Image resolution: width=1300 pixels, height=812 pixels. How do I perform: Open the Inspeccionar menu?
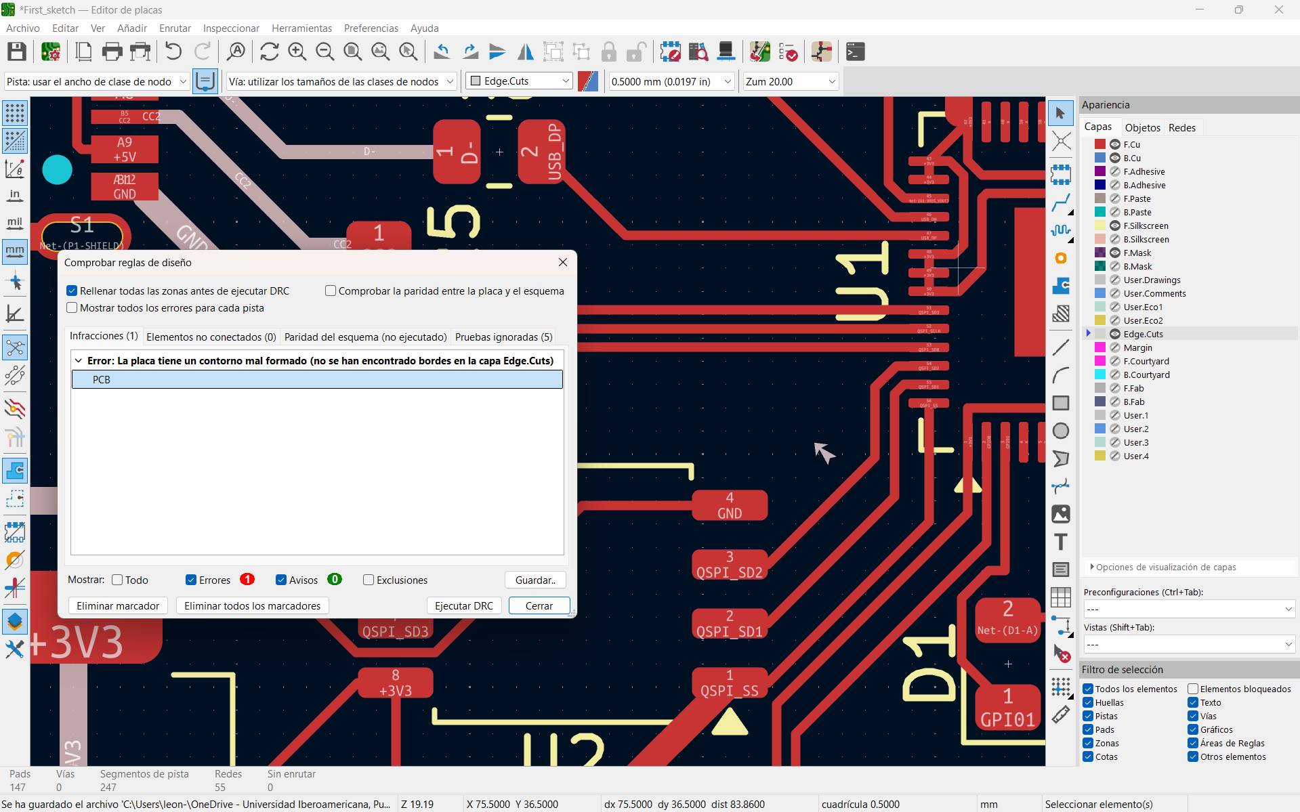click(231, 28)
